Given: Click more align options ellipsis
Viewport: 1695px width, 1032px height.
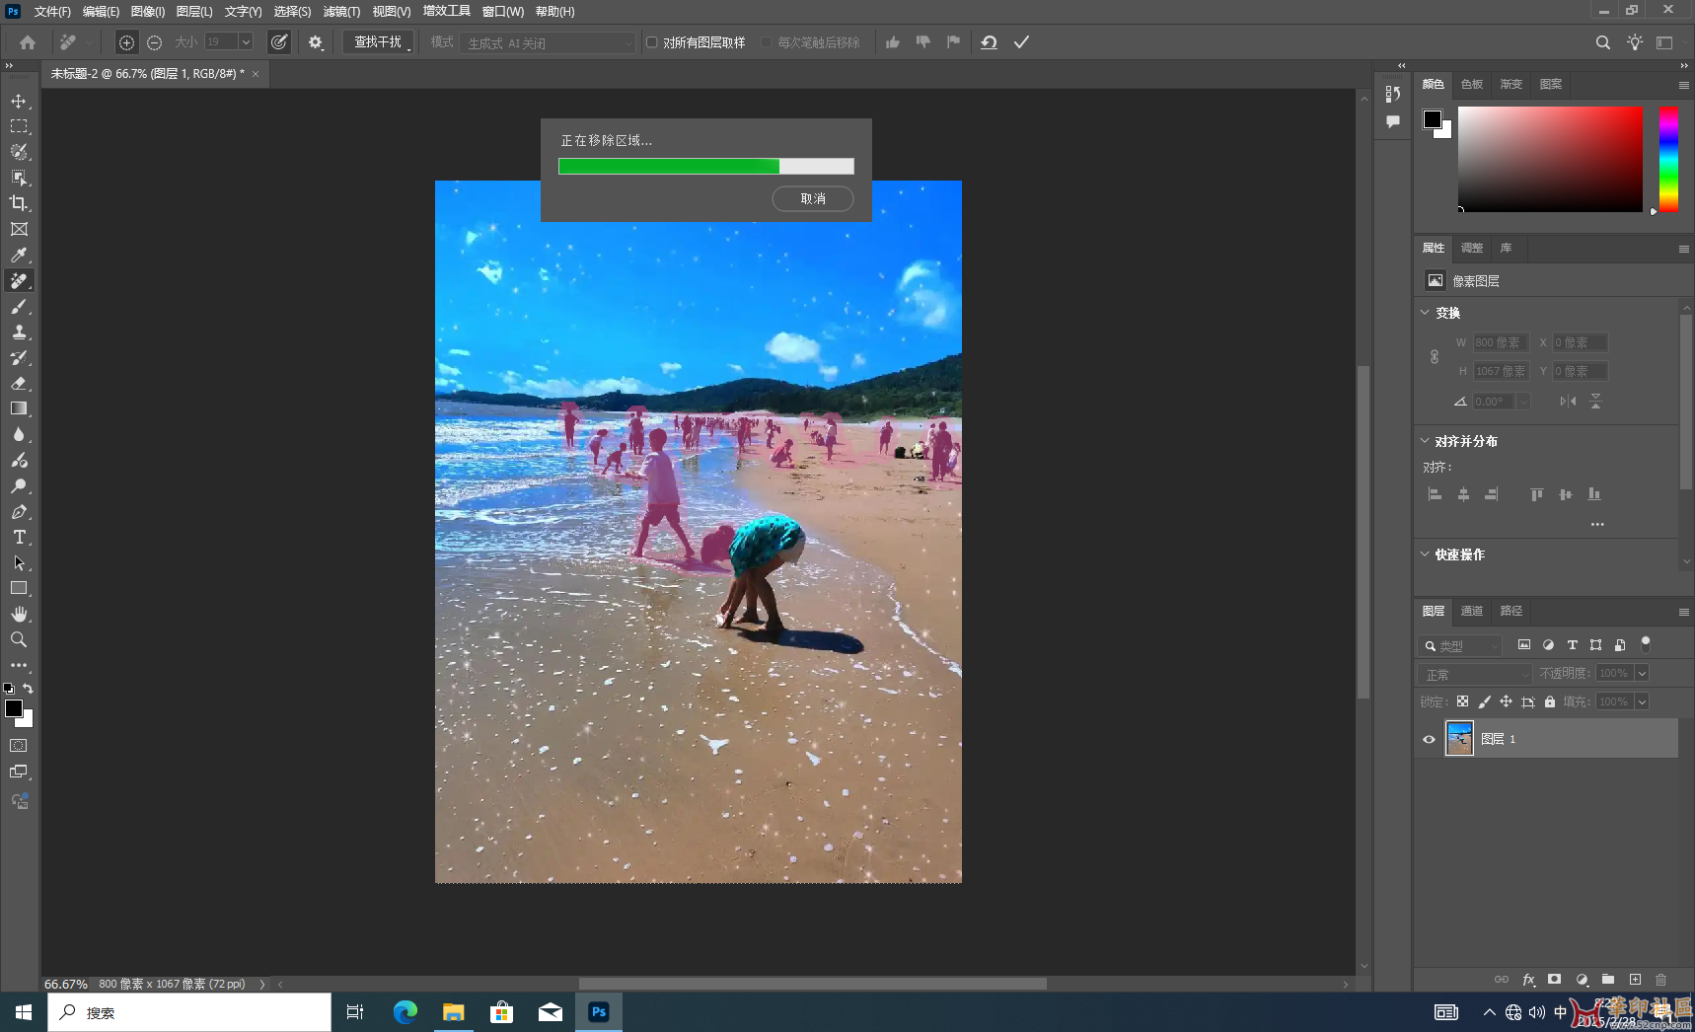Looking at the screenshot, I should tap(1597, 524).
